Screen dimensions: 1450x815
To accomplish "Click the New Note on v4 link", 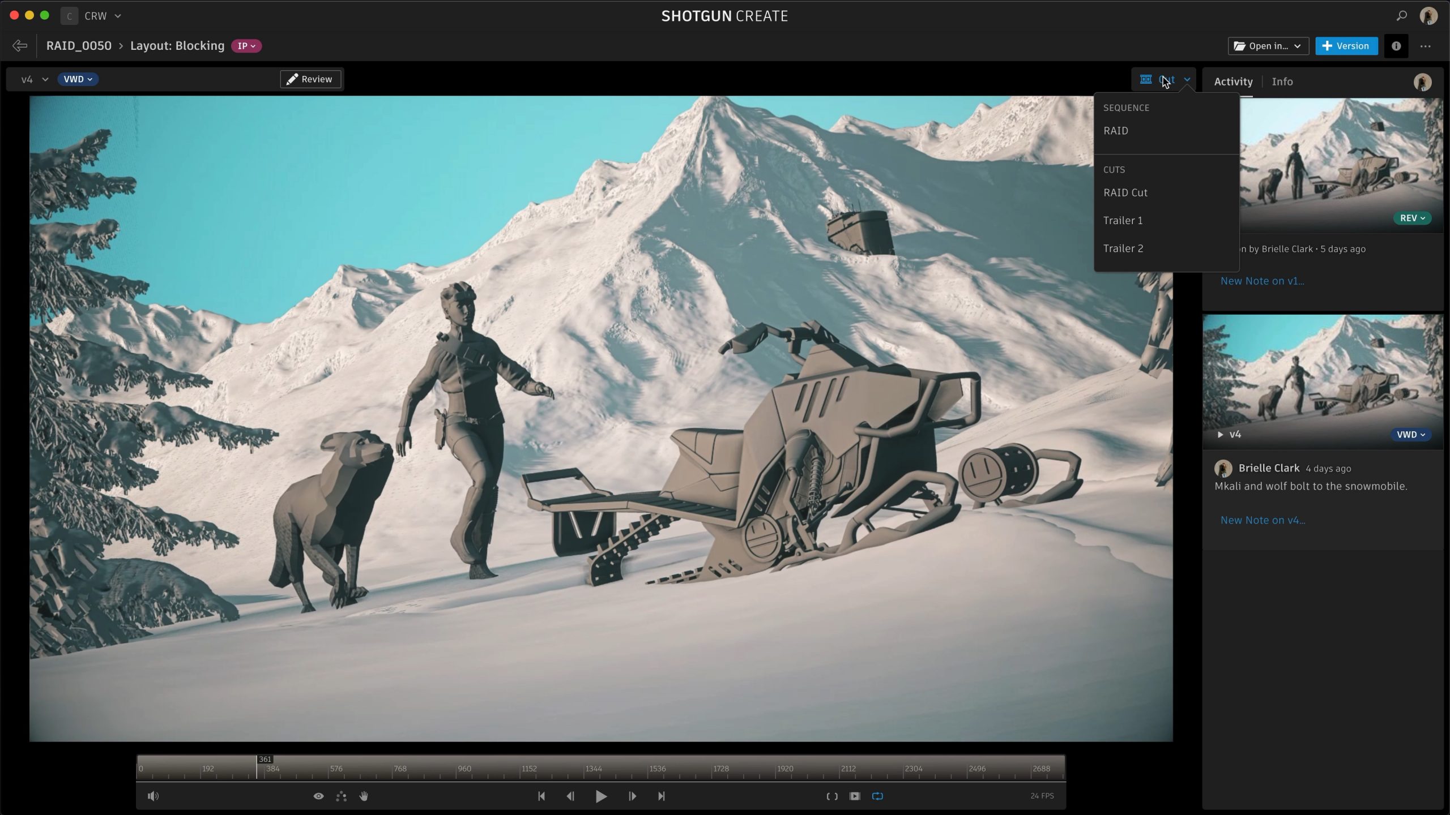I will tap(1263, 520).
